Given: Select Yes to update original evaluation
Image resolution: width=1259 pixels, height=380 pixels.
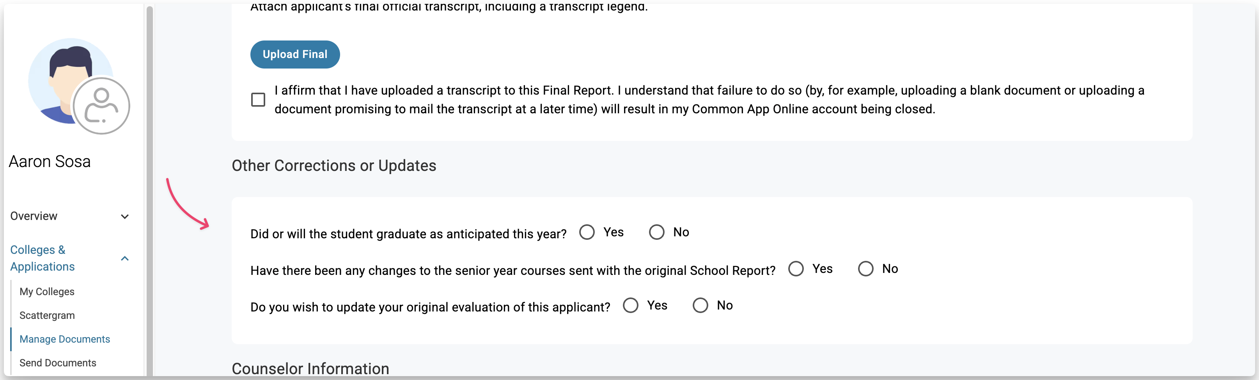Looking at the screenshot, I should [x=631, y=305].
